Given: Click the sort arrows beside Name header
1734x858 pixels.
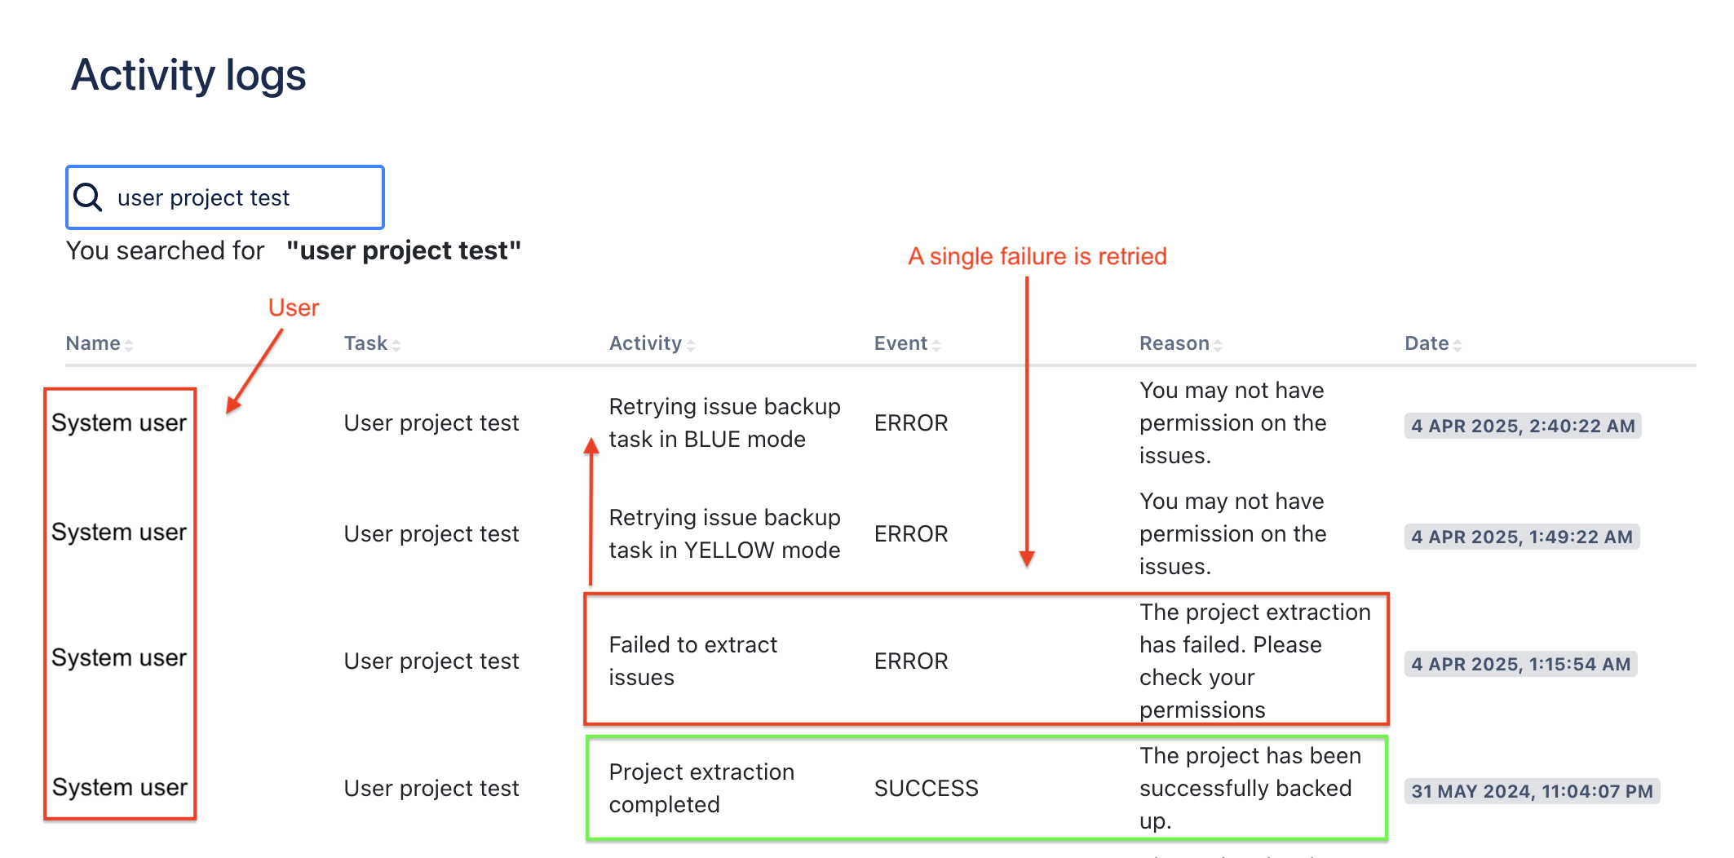Looking at the screenshot, I should 130,344.
